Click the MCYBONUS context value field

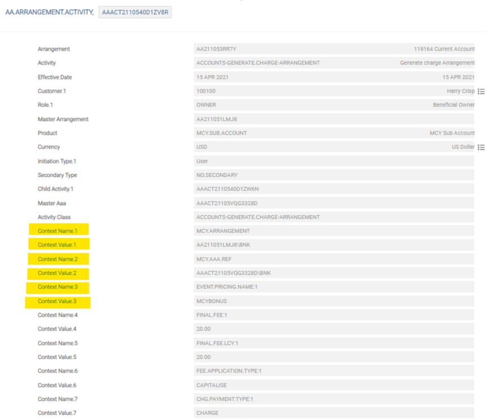pyautogui.click(x=333, y=301)
